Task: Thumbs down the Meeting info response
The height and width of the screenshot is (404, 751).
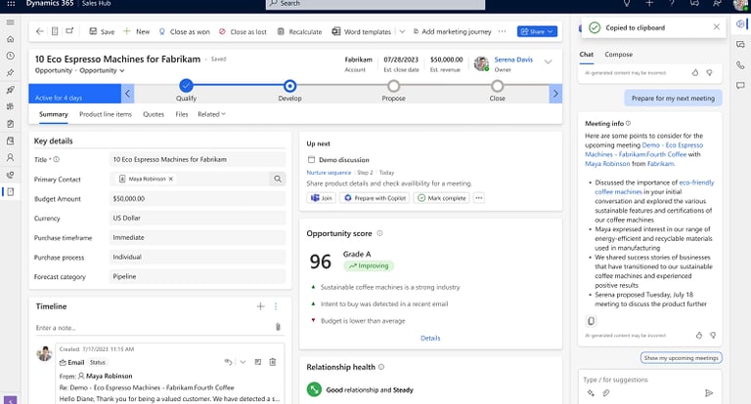Action: [713, 335]
